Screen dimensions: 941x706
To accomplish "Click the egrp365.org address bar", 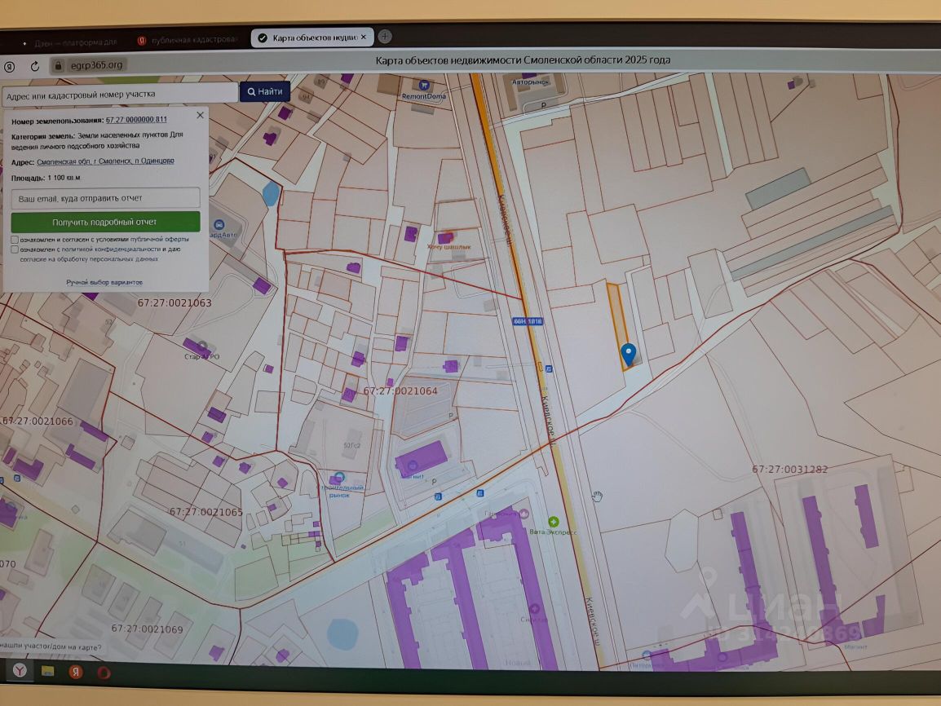I will coord(96,65).
